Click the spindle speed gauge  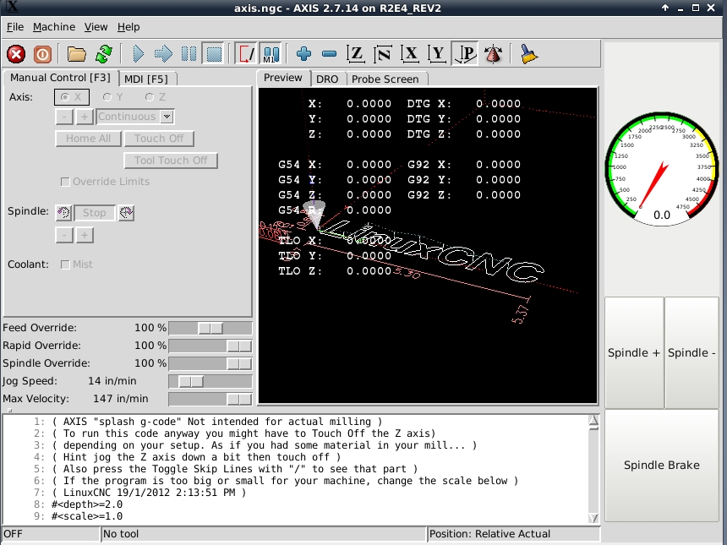click(x=662, y=169)
